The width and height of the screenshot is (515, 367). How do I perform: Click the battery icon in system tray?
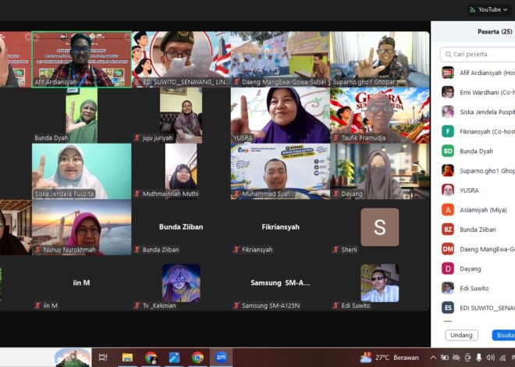(444, 358)
